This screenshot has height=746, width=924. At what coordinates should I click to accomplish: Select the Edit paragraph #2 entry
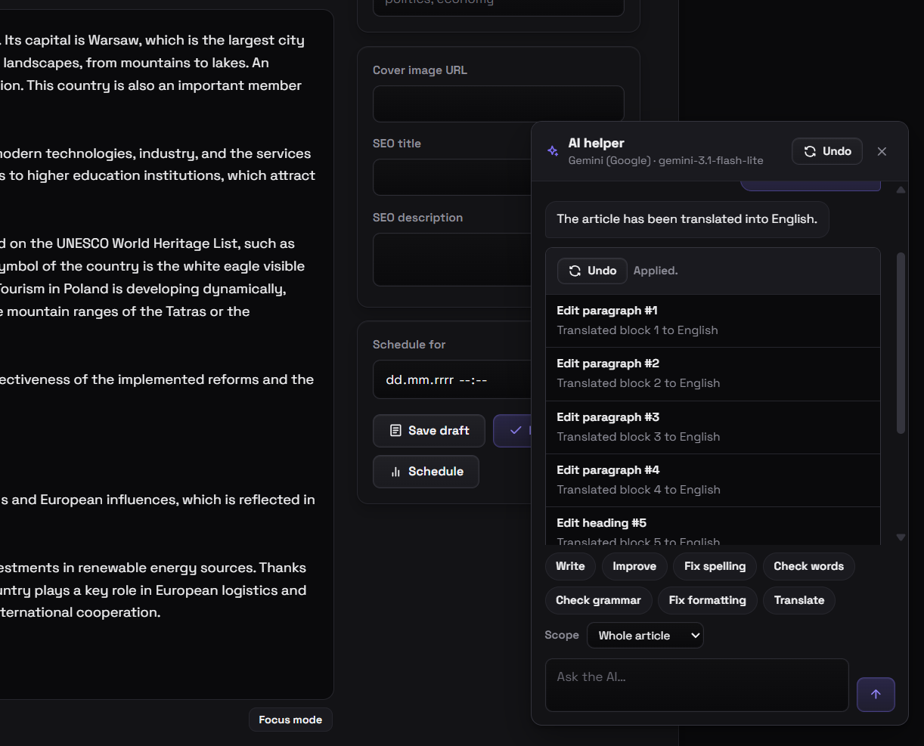pyautogui.click(x=713, y=374)
